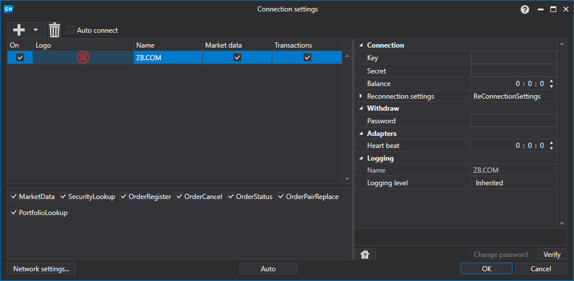Uncheck the PortfolioLookup checkbox
Viewport: 574px width, 281px height.
pyautogui.click(x=14, y=213)
